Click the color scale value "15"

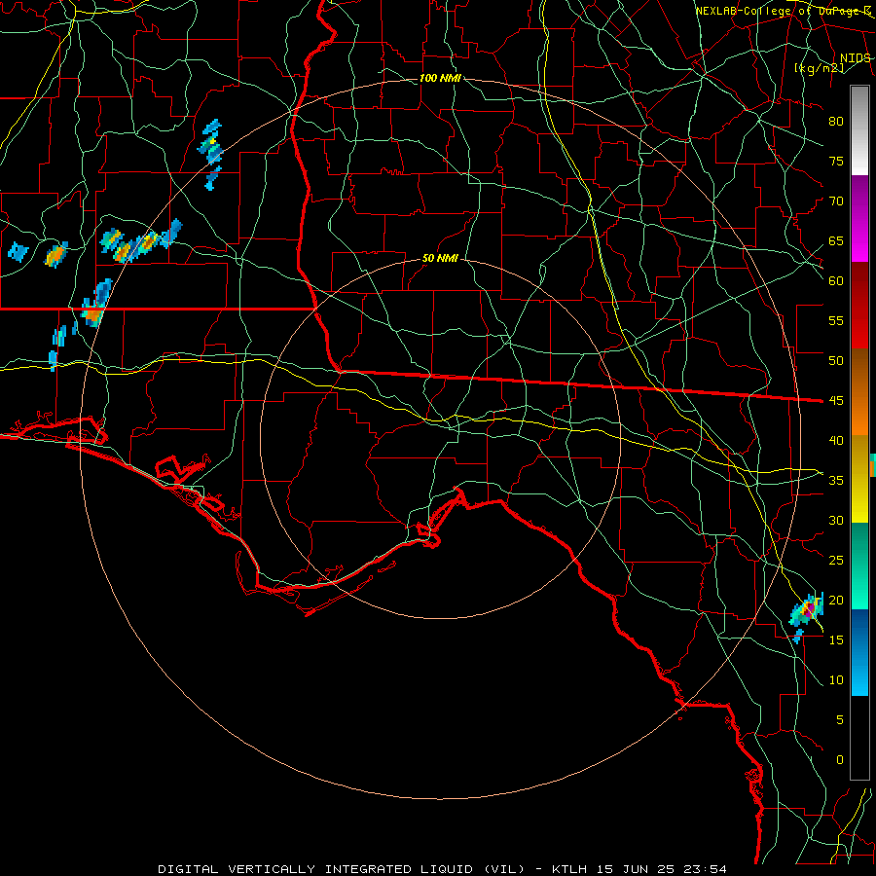click(x=836, y=640)
